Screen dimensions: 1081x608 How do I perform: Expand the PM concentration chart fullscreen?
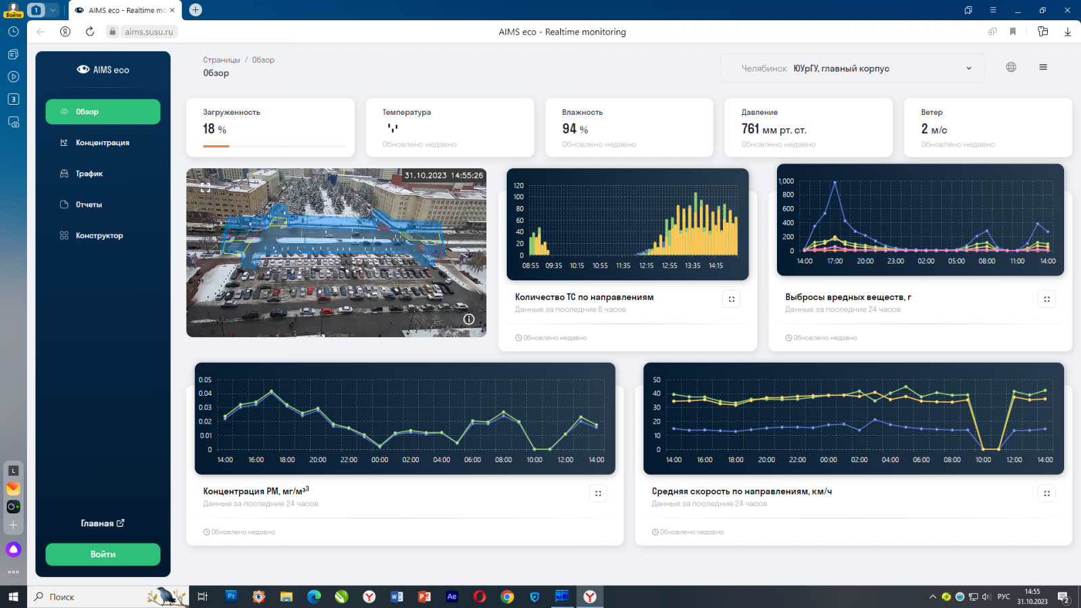point(598,494)
